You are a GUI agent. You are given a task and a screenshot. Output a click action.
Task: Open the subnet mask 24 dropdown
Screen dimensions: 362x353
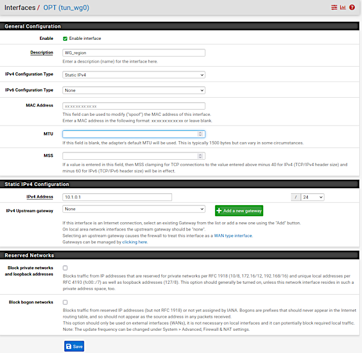pos(313,197)
